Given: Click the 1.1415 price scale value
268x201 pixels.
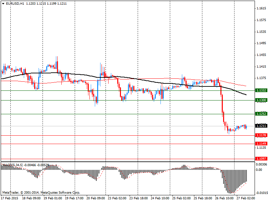Looking at the screenshot, I should pyautogui.click(x=261, y=66).
